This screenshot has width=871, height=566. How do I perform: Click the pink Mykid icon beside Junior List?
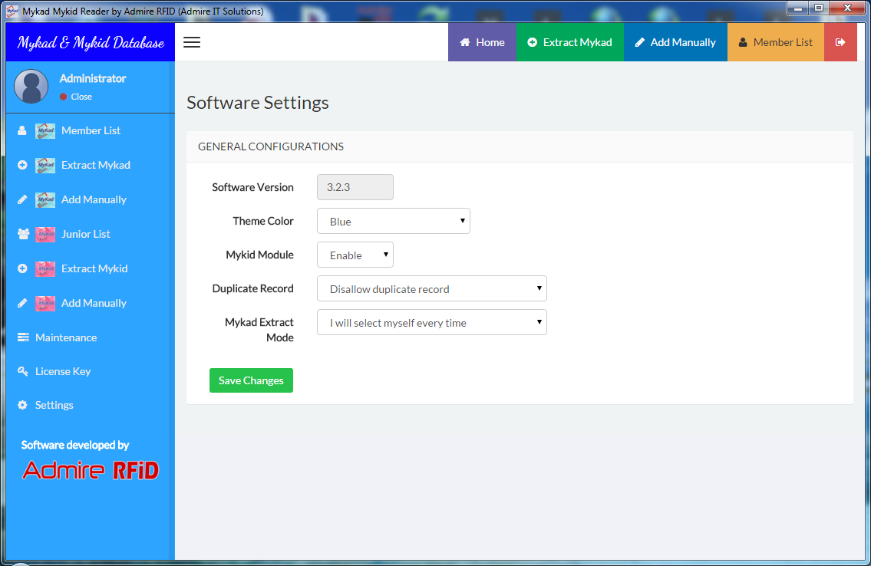click(45, 234)
